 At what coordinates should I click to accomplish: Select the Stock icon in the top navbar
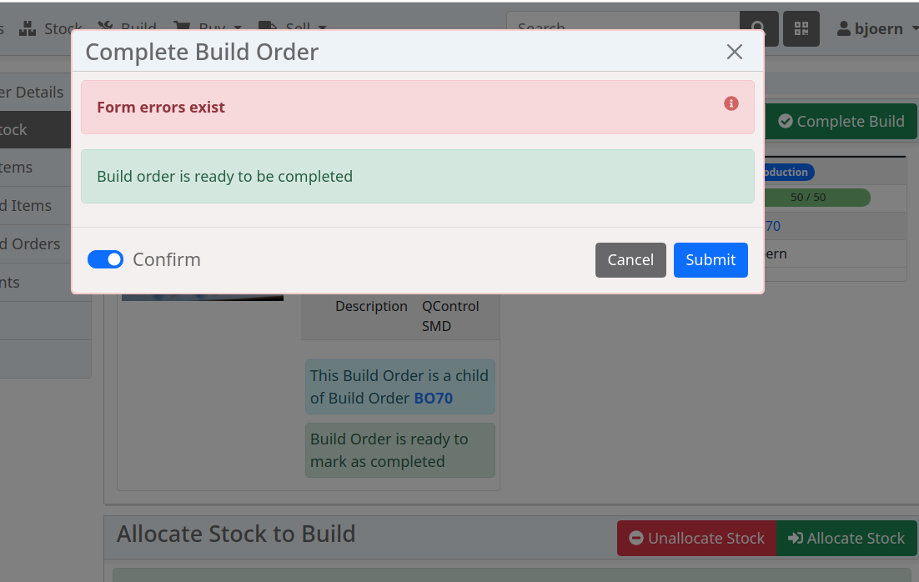[x=28, y=28]
